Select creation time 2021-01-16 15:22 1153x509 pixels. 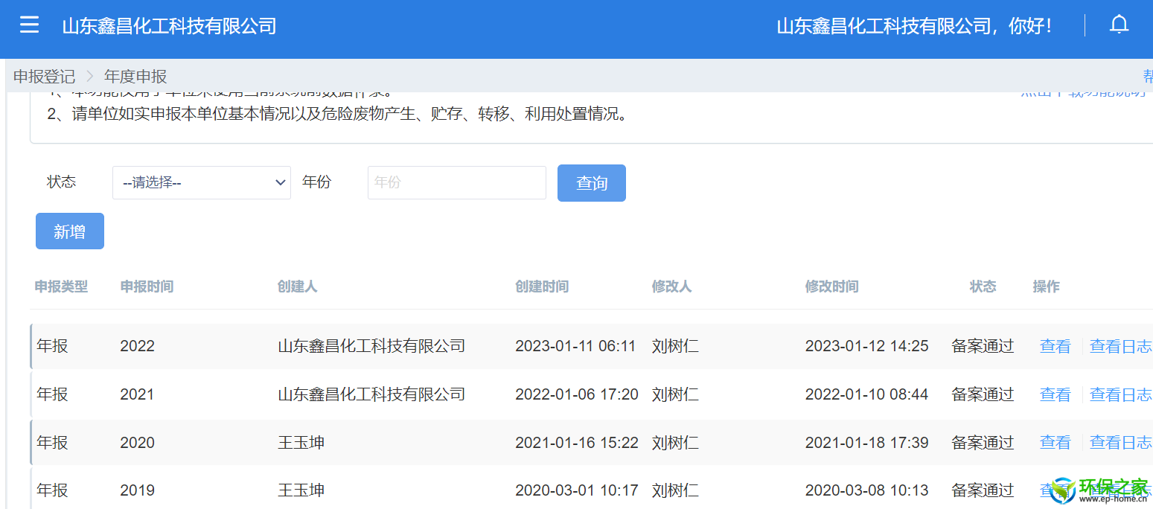coord(577,443)
